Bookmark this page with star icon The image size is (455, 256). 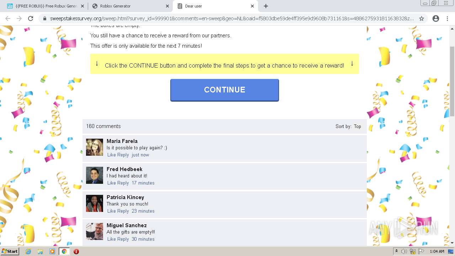tap(422, 18)
